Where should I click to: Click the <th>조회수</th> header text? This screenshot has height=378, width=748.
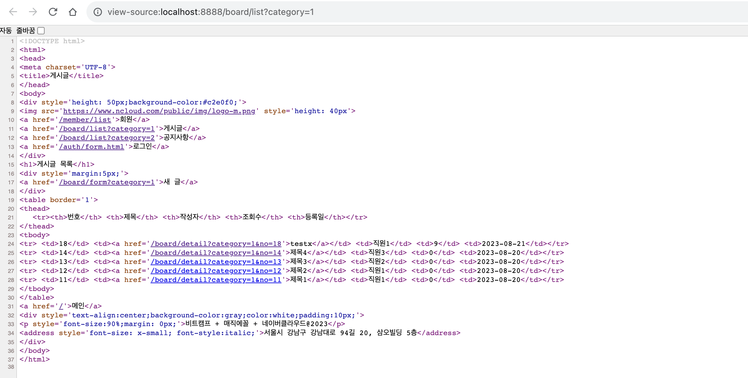pos(254,217)
